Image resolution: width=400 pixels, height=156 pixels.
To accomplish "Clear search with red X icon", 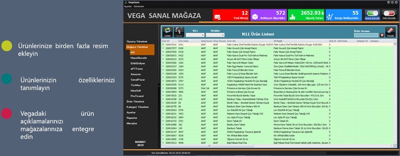I will [x=382, y=35].
